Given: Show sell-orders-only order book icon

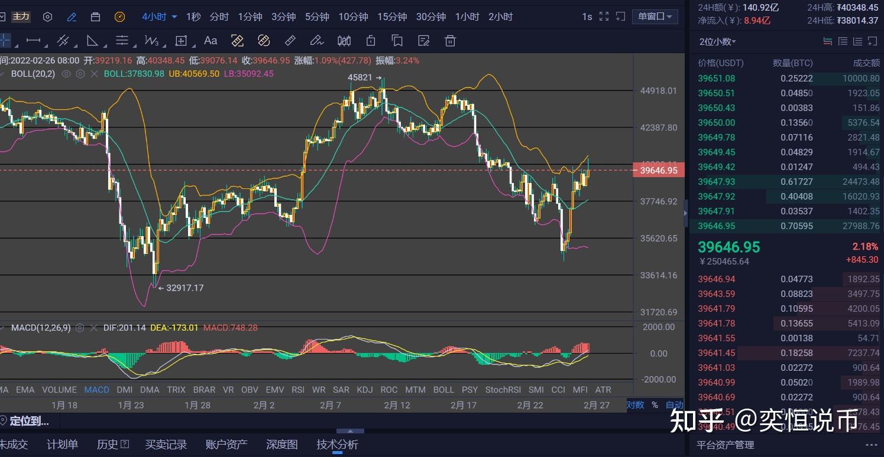Looking at the screenshot, I should click(x=843, y=41).
